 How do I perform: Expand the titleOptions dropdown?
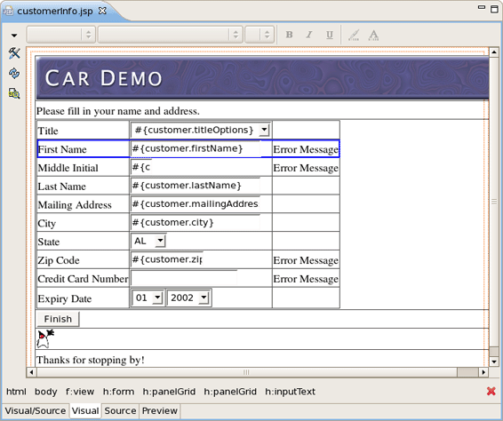coord(264,130)
